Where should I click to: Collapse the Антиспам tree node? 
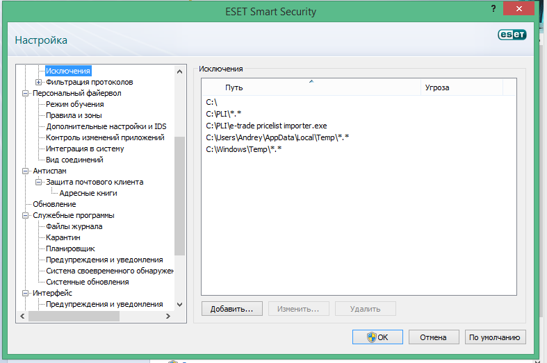point(25,171)
